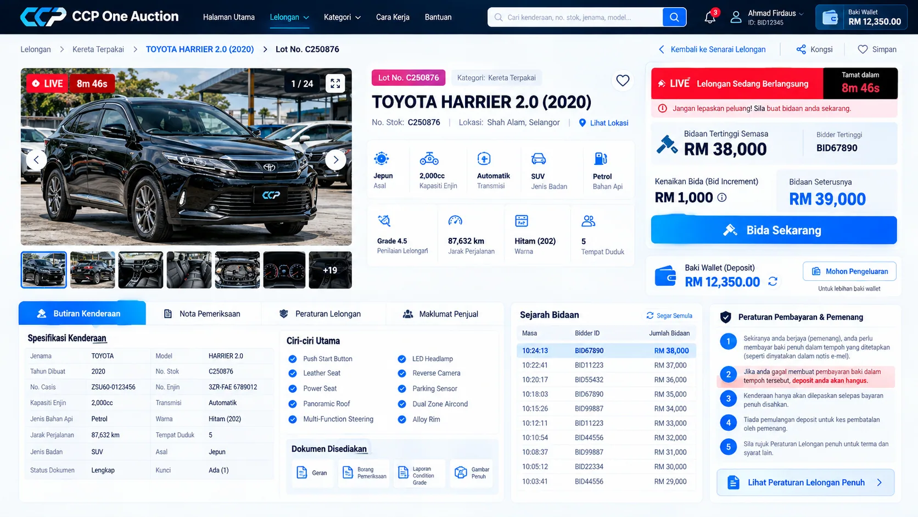Viewport: 918px width, 517px height.
Task: Save the listing with Simpan
Action: 877,49
